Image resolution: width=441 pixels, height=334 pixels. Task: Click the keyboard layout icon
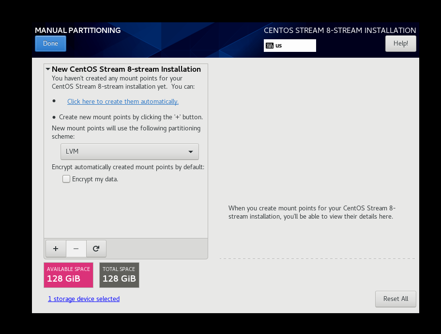pyautogui.click(x=270, y=46)
